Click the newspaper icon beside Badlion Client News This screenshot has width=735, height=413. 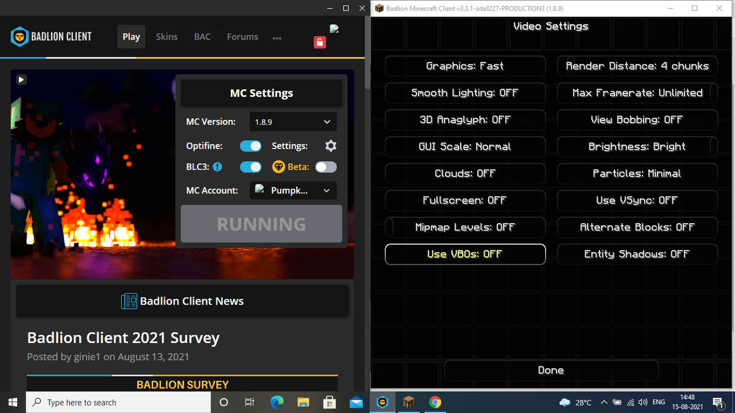[129, 301]
